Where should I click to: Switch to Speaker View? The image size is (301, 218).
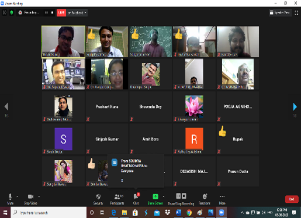[280, 13]
